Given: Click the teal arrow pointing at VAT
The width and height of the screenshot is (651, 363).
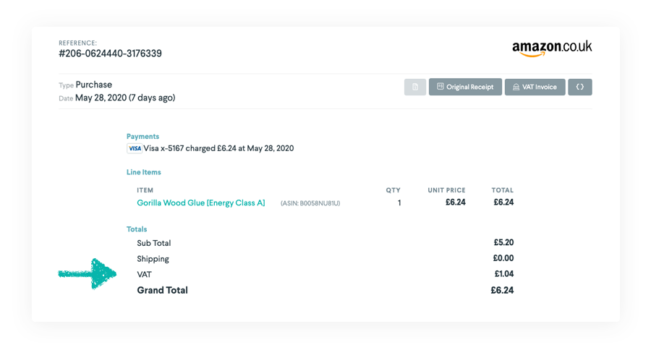Looking at the screenshot, I should [x=88, y=273].
